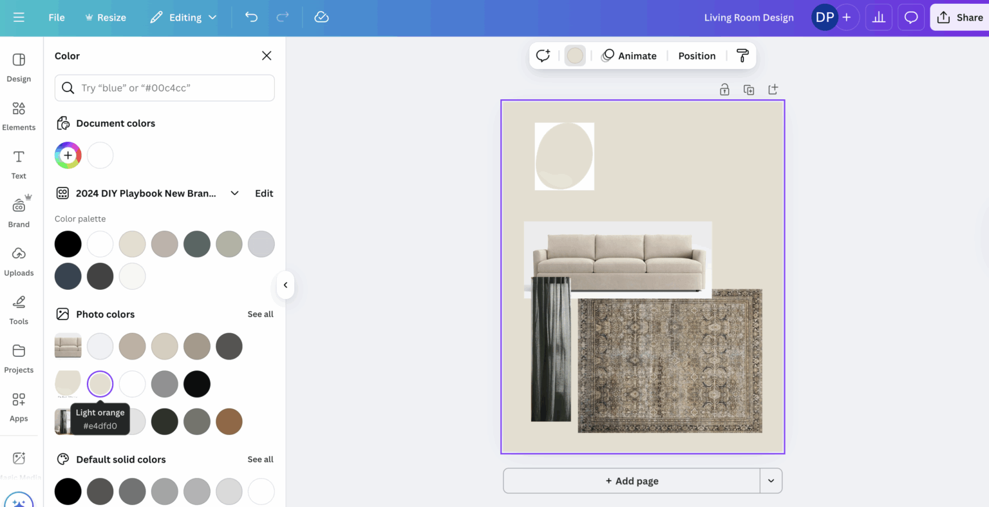Open the File menu
This screenshot has width=989, height=507.
(57, 17)
